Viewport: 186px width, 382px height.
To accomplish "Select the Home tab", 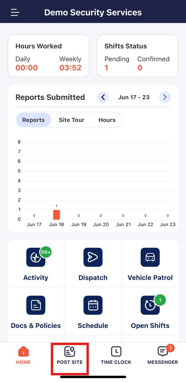I will click(23, 356).
